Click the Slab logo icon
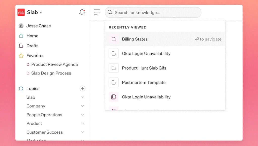 tap(21, 12)
